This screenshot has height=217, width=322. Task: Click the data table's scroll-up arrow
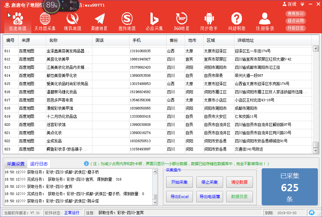[316, 49]
